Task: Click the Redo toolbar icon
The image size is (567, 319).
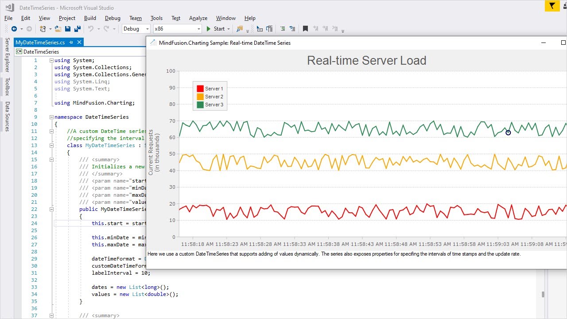Action: tap(106, 29)
